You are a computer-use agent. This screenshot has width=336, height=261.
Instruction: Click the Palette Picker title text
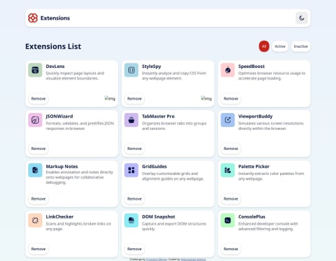(x=254, y=167)
